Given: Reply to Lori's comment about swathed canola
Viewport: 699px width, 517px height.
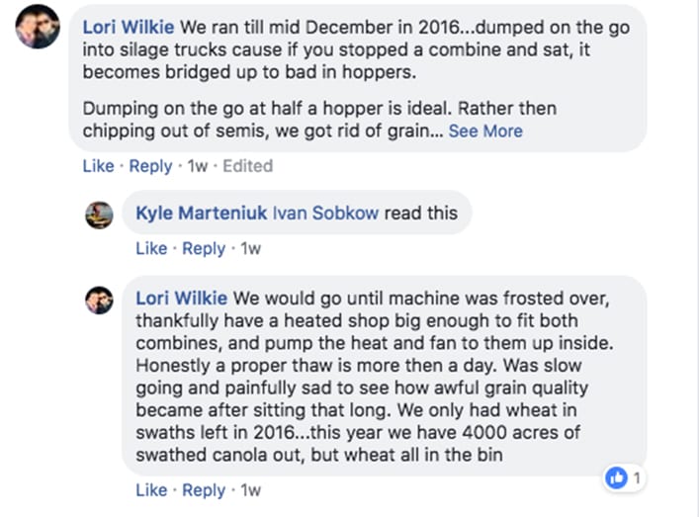Looking at the screenshot, I should 204,489.
